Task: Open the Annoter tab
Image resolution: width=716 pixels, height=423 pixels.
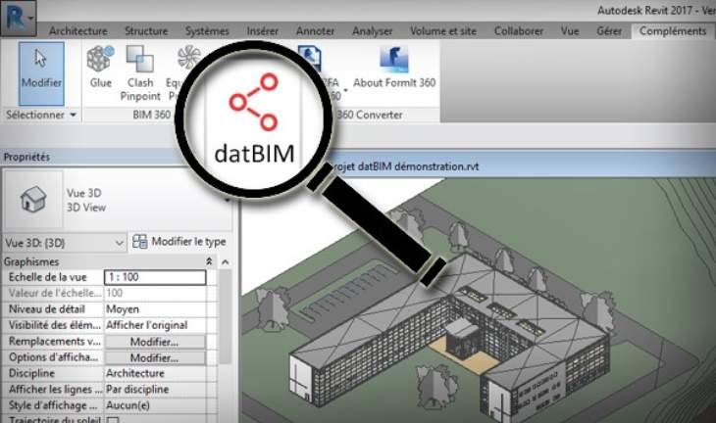Action: [315, 31]
